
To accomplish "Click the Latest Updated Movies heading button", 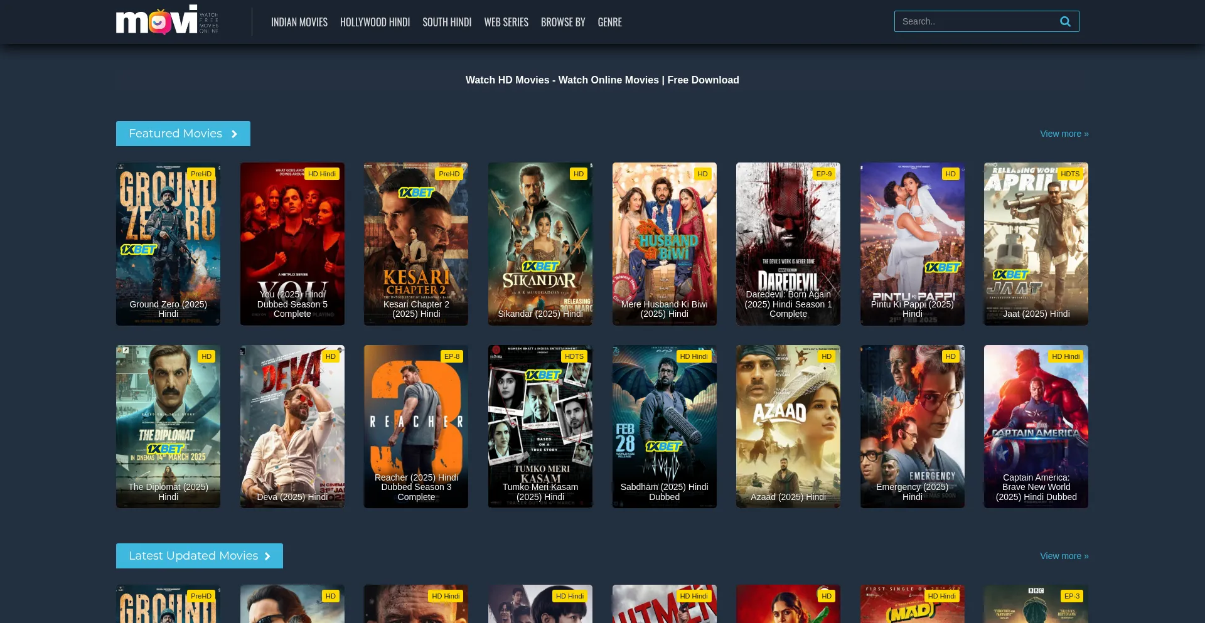I will tap(200, 556).
